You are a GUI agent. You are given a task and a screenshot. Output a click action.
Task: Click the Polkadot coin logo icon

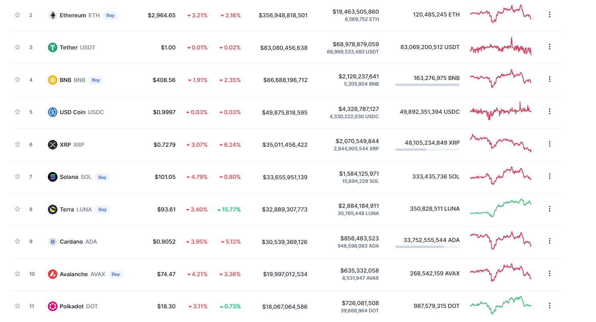coord(53,306)
